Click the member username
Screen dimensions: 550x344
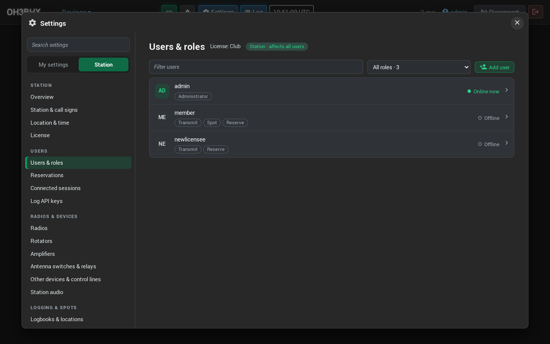(x=185, y=113)
